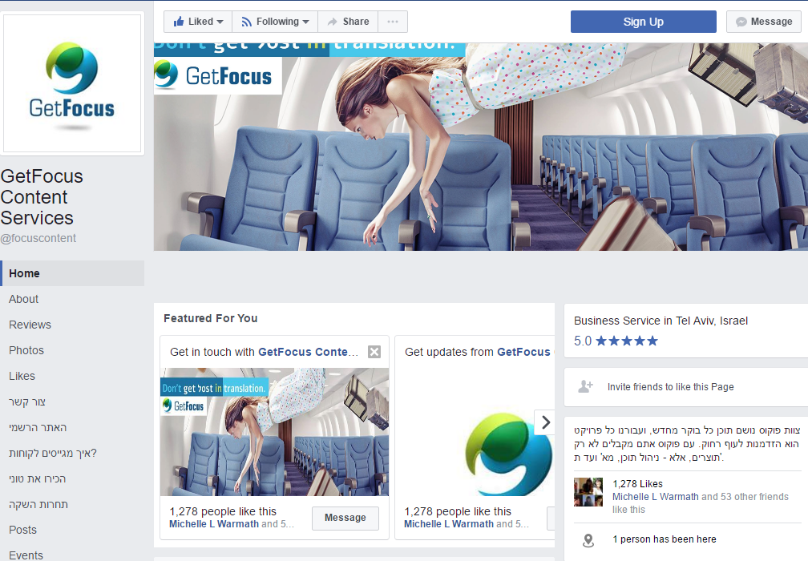Close the Get in touch featured card
Image resolution: width=808 pixels, height=561 pixels.
(374, 352)
